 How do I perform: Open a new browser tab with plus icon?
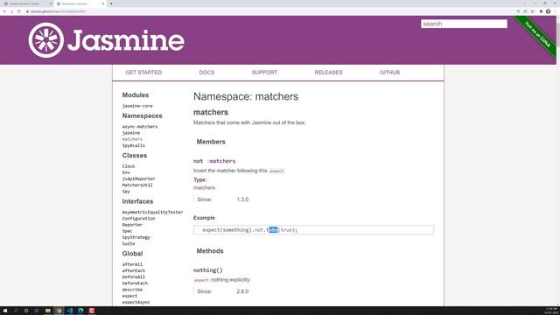(111, 3)
